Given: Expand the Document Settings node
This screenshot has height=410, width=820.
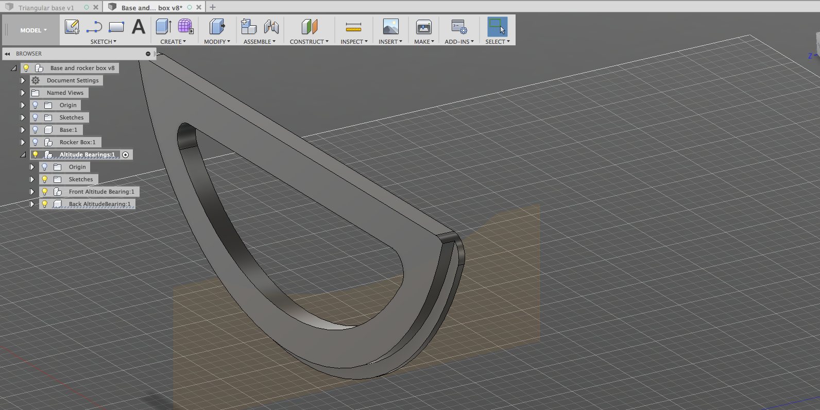Looking at the screenshot, I should 23,80.
